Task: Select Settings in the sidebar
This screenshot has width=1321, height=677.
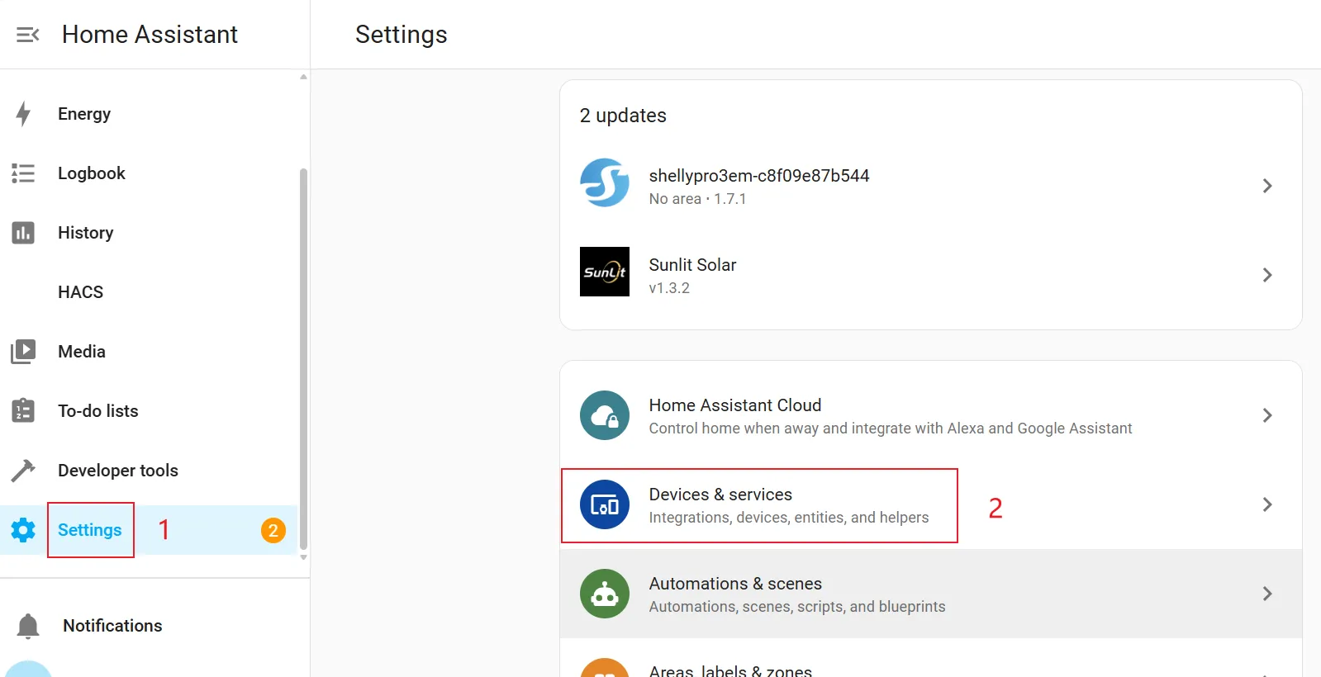Action: [x=90, y=530]
